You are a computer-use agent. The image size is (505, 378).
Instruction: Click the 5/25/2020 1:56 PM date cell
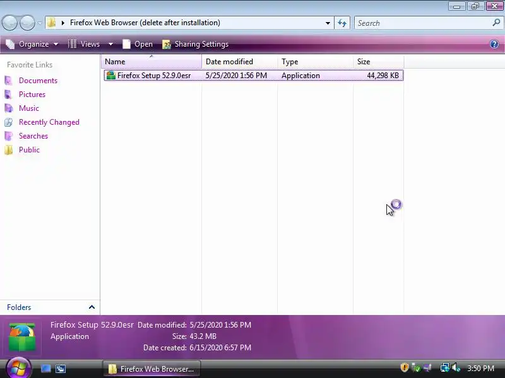click(236, 76)
